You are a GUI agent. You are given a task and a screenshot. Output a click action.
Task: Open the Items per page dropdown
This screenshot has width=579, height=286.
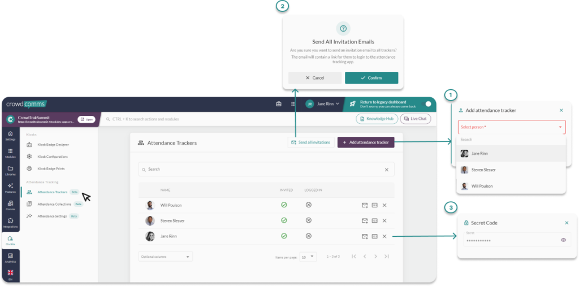(x=308, y=257)
